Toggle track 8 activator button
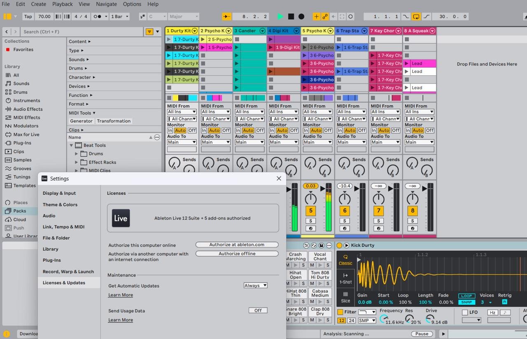The image size is (527, 339). (x=413, y=211)
